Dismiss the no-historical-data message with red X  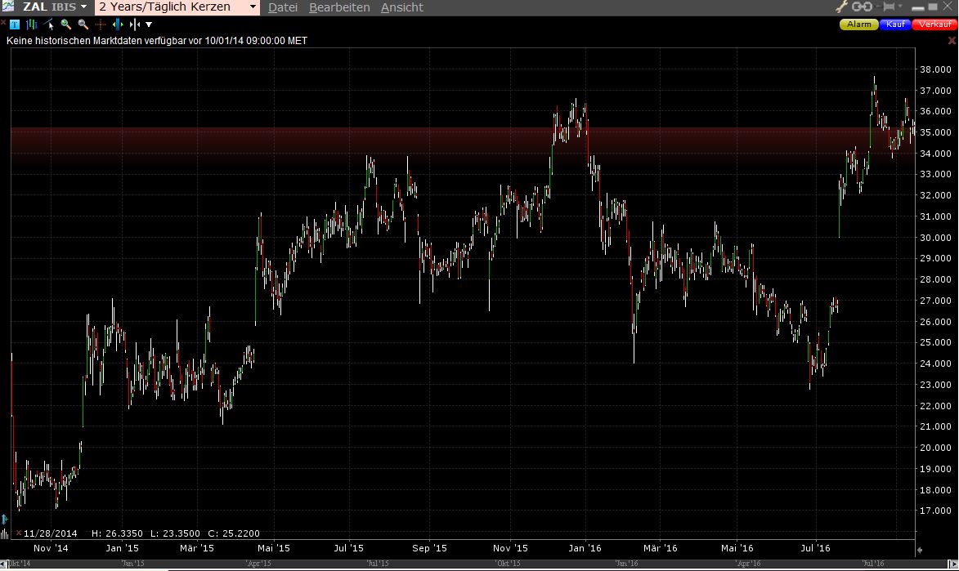[x=952, y=40]
